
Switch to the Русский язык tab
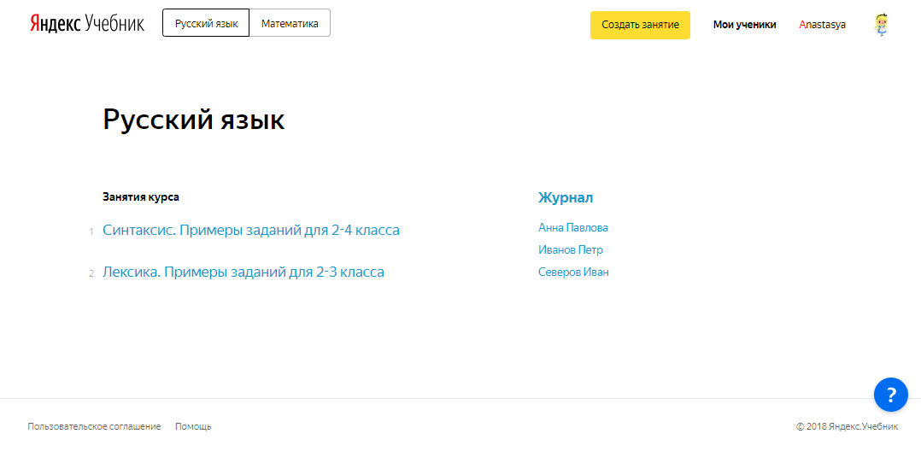pyautogui.click(x=206, y=24)
